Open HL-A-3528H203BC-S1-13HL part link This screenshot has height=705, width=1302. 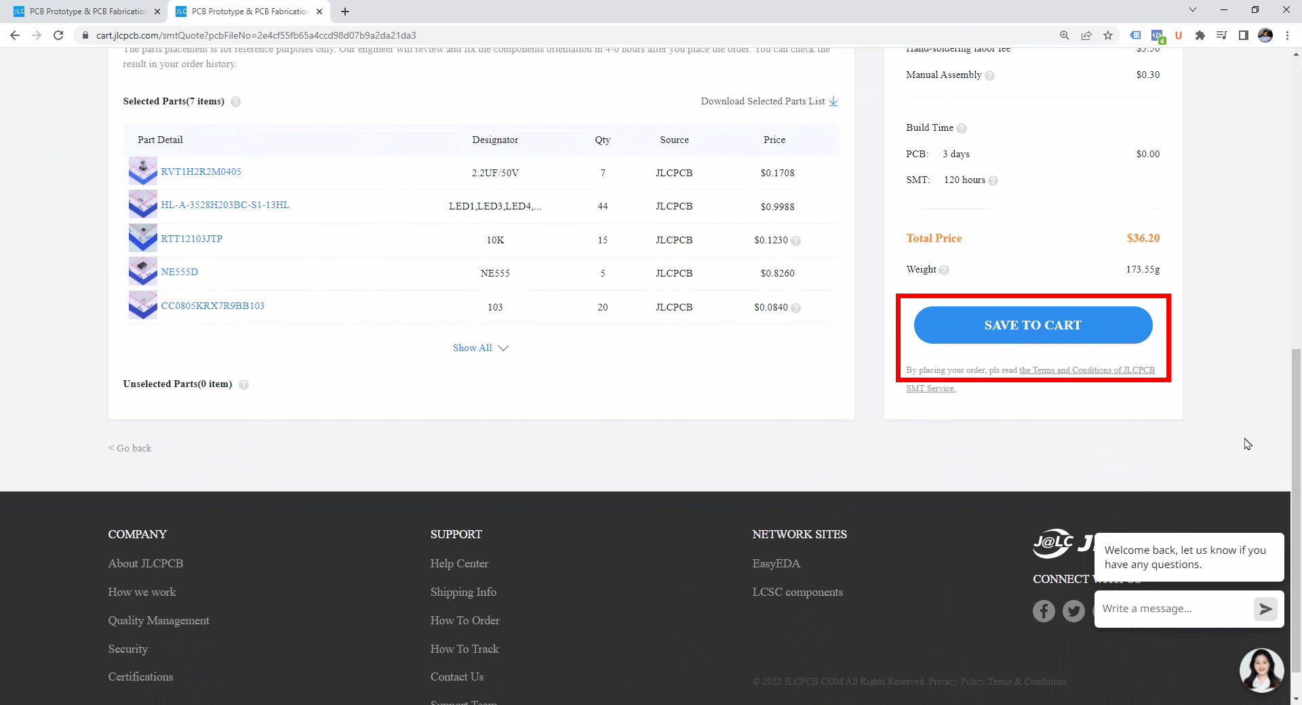(x=224, y=205)
